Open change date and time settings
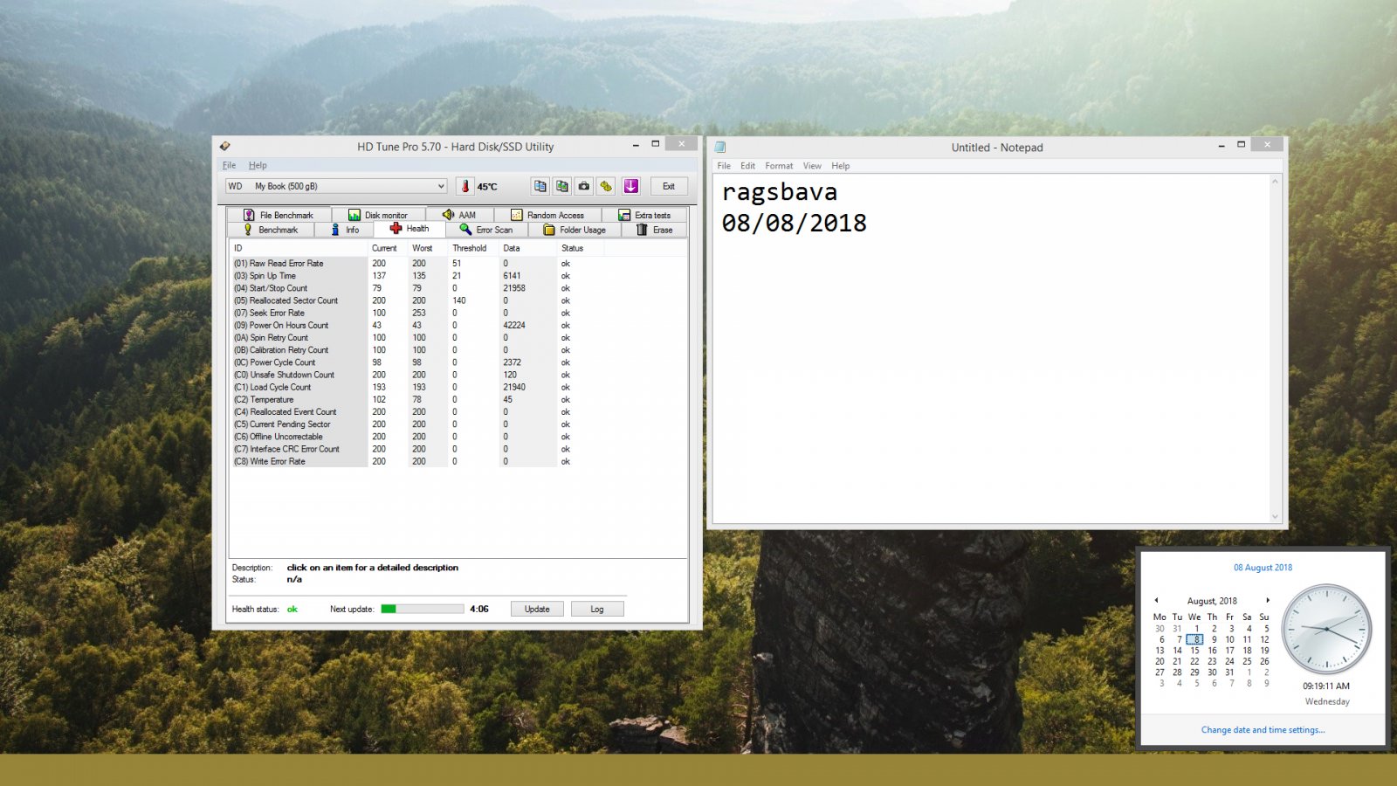1397x786 pixels. tap(1263, 730)
